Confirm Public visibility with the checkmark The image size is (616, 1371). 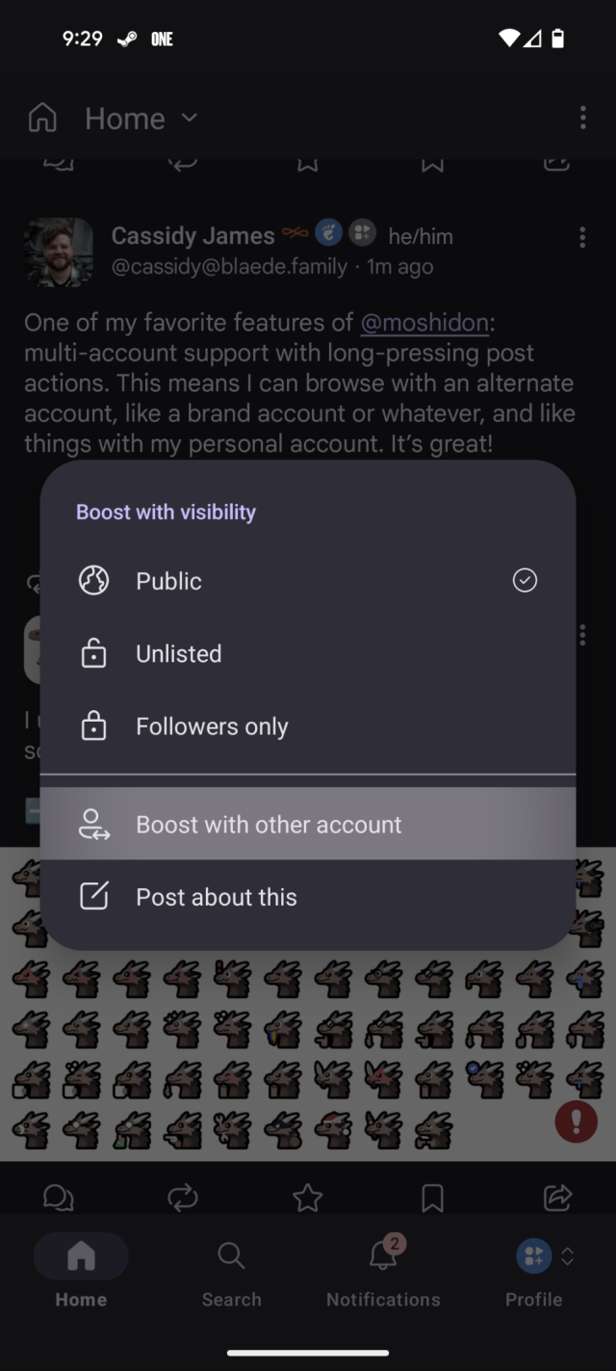point(525,580)
